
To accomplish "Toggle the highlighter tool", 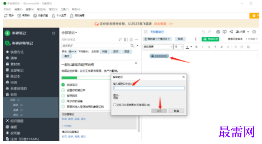I will click(222, 47).
